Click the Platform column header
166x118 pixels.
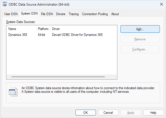click(43, 29)
